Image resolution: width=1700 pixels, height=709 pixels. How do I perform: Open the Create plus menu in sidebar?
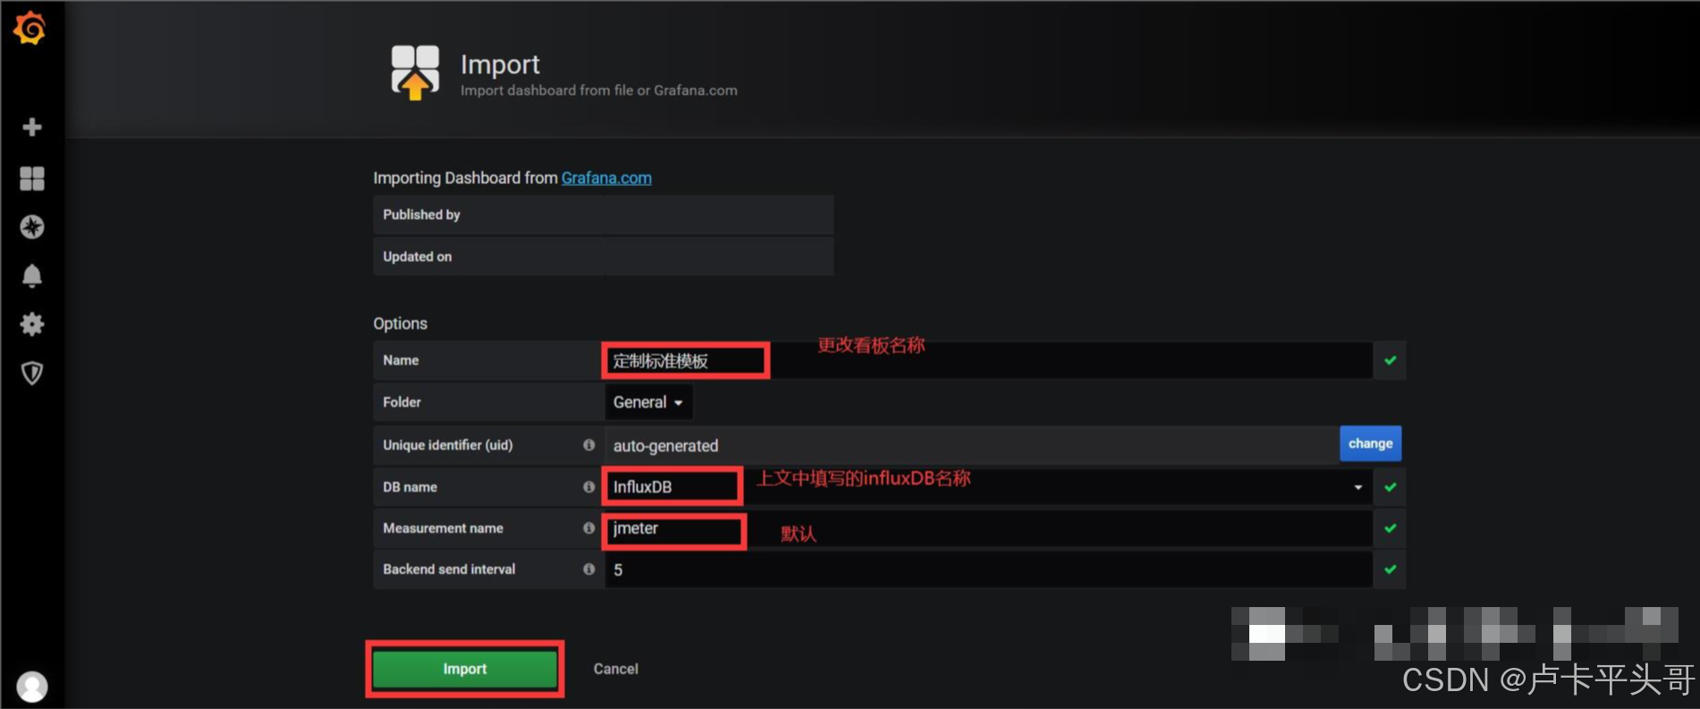click(x=32, y=127)
